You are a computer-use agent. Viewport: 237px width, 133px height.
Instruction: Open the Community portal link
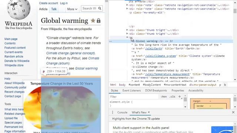click(x=15, y=87)
